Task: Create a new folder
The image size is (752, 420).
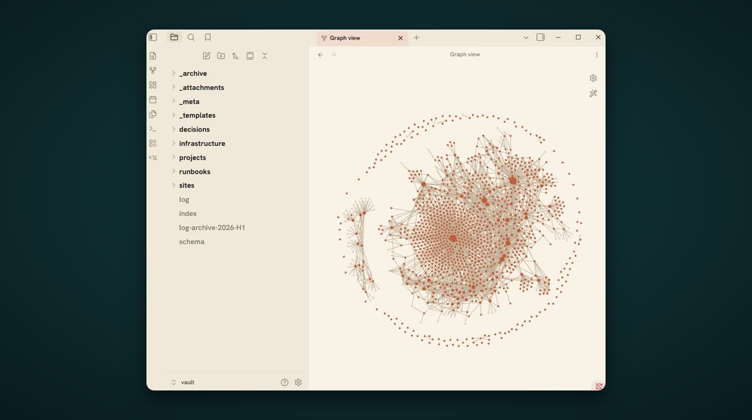Action: 221,56
